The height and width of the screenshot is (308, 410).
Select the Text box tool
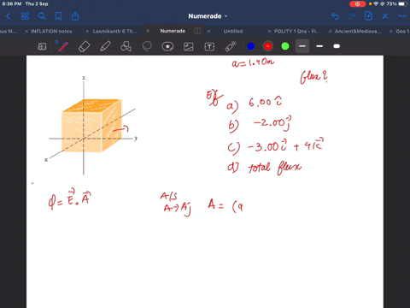[x=209, y=46]
